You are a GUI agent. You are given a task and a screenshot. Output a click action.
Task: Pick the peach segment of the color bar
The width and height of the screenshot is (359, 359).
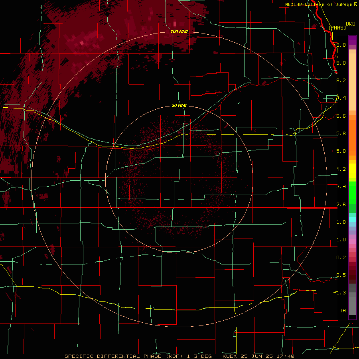[x=352, y=82]
